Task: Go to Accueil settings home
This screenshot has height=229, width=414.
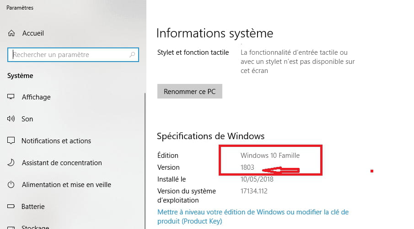Action: (x=33, y=33)
